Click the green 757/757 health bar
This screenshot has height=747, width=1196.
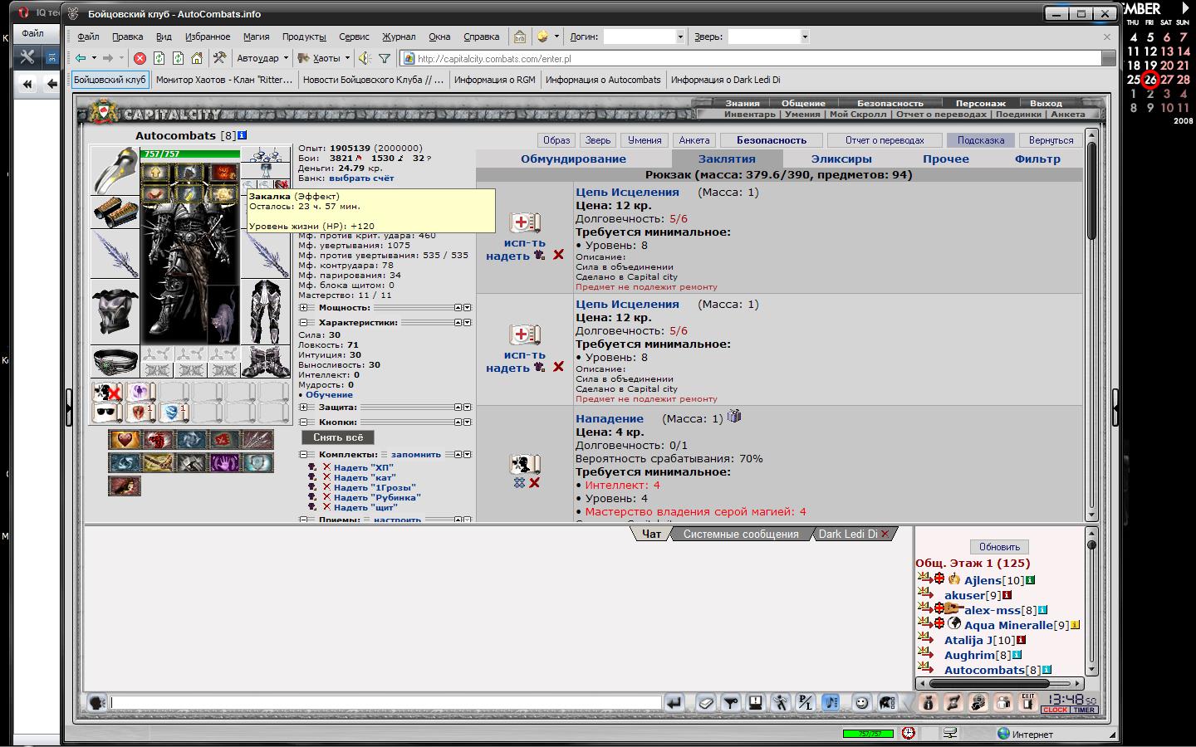pos(191,154)
